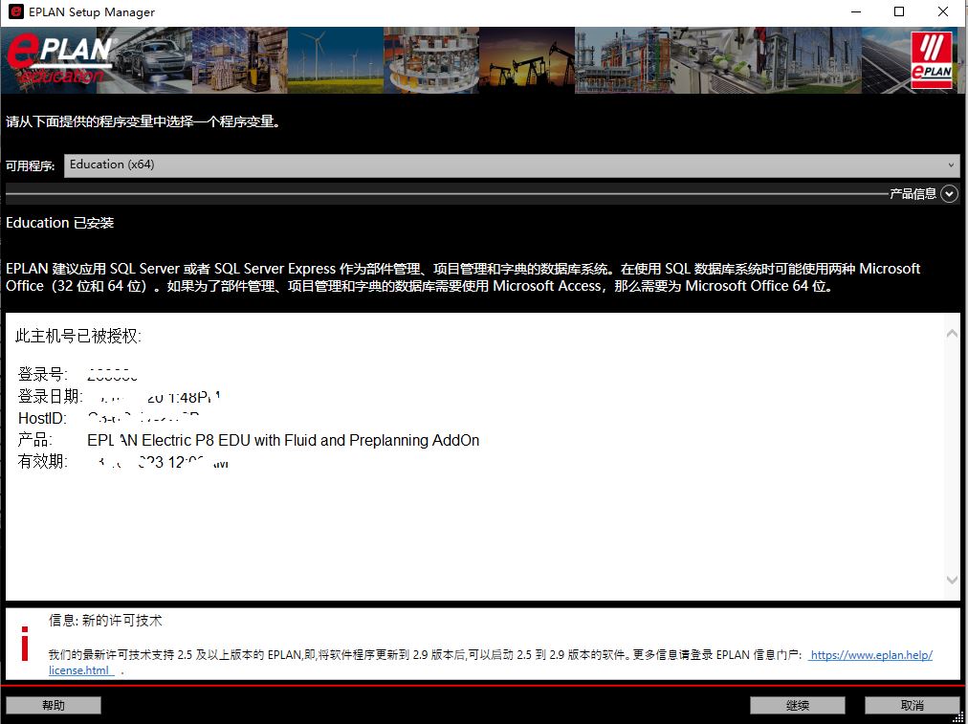The height and width of the screenshot is (724, 968).
Task: Click the '信息: 新的许可技术' heading
Action: point(105,621)
